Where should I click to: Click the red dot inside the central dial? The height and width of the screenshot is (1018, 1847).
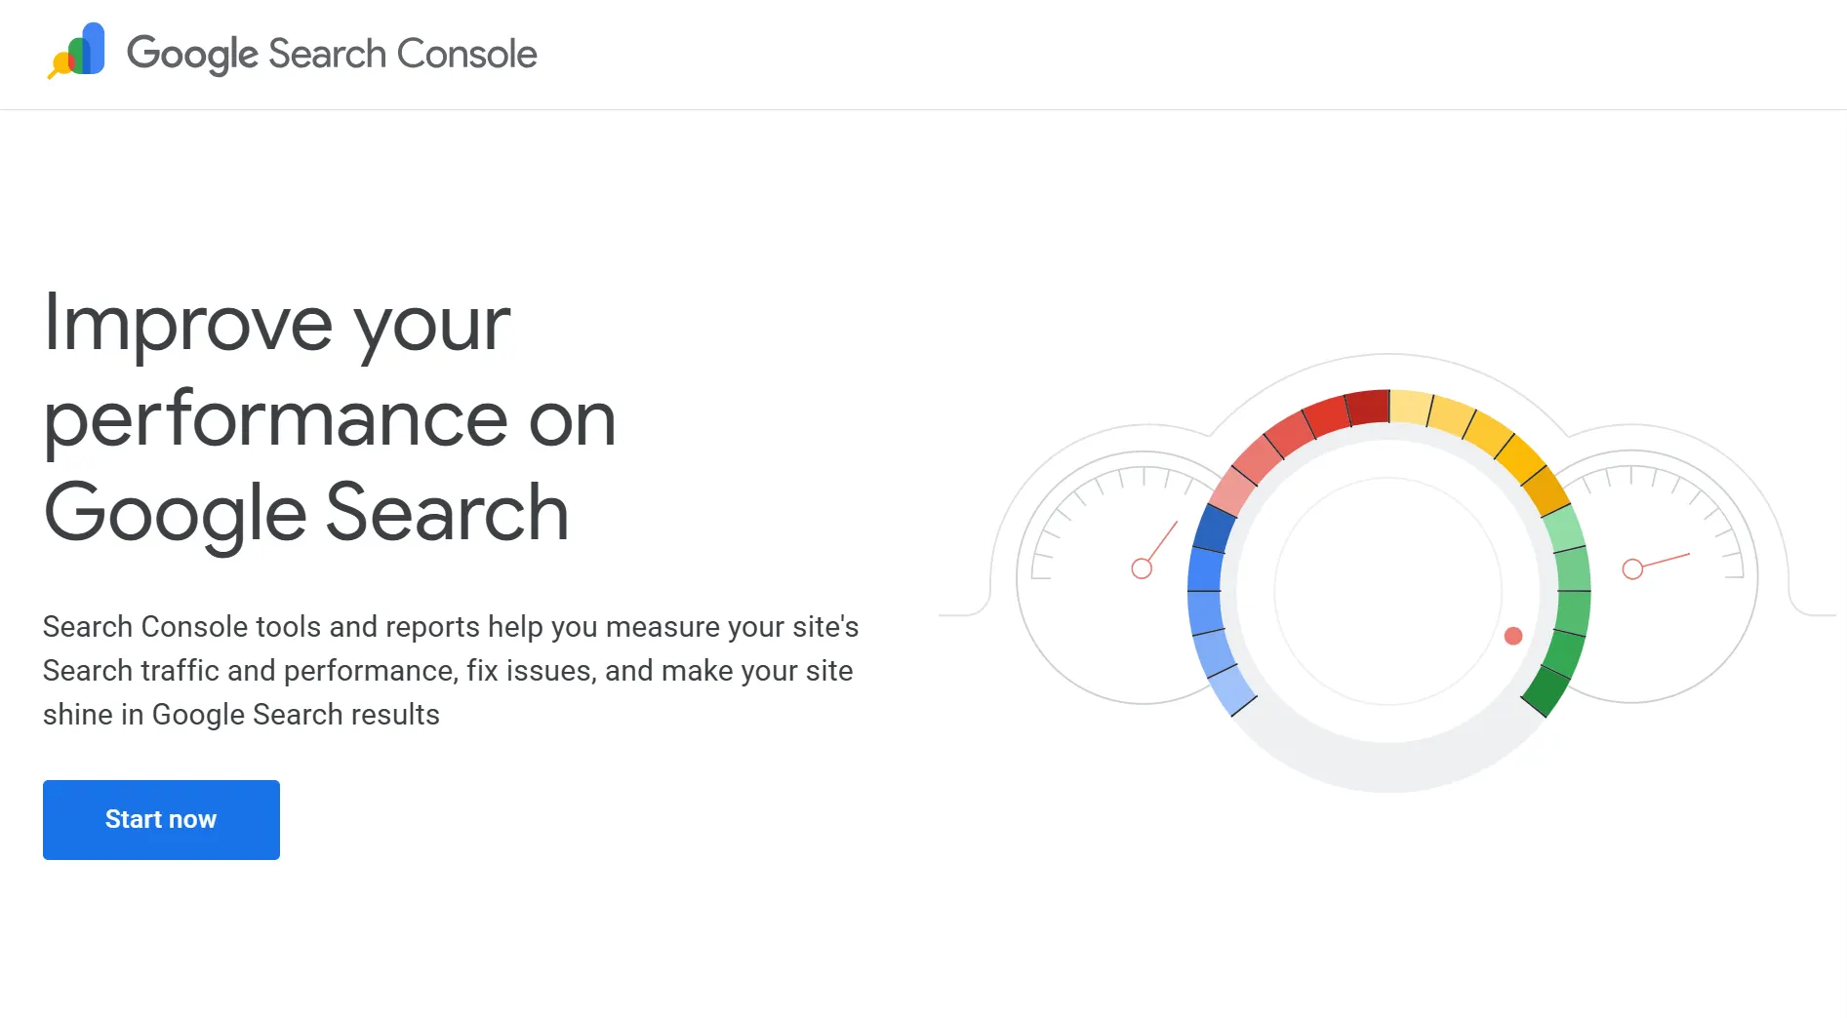click(1513, 636)
